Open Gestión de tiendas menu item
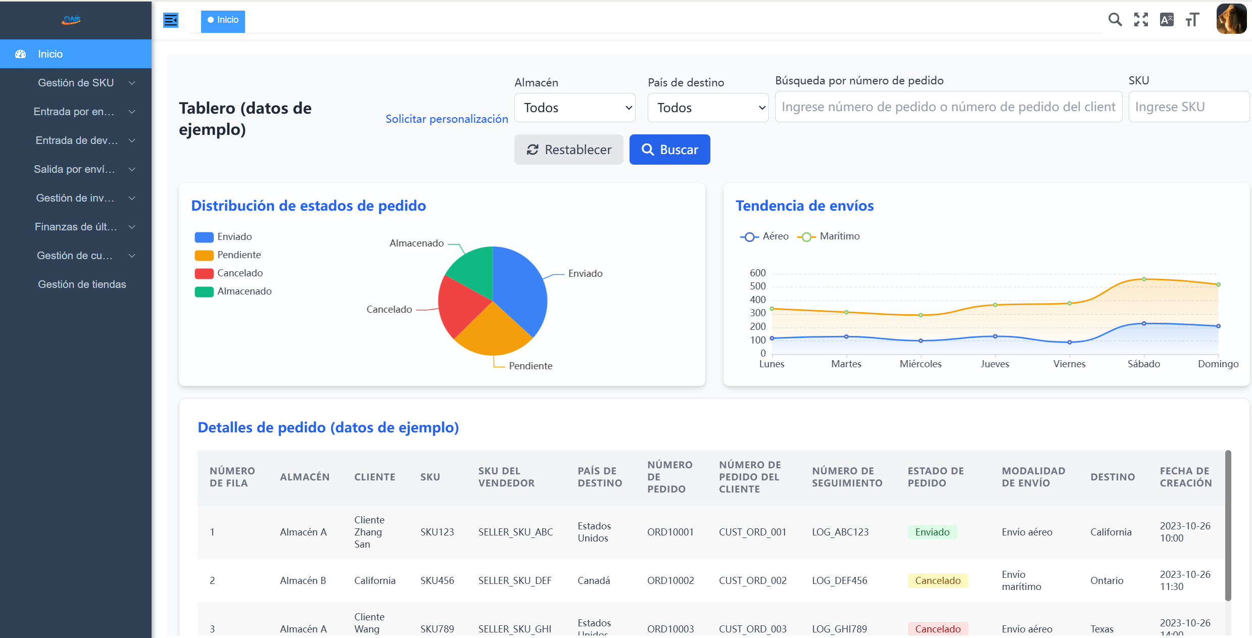This screenshot has height=638, width=1252. (82, 284)
